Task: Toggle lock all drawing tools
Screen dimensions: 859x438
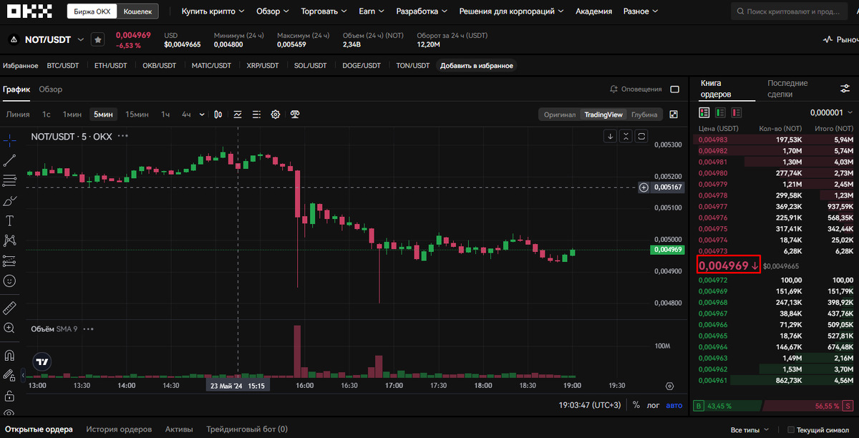Action: tap(10, 395)
